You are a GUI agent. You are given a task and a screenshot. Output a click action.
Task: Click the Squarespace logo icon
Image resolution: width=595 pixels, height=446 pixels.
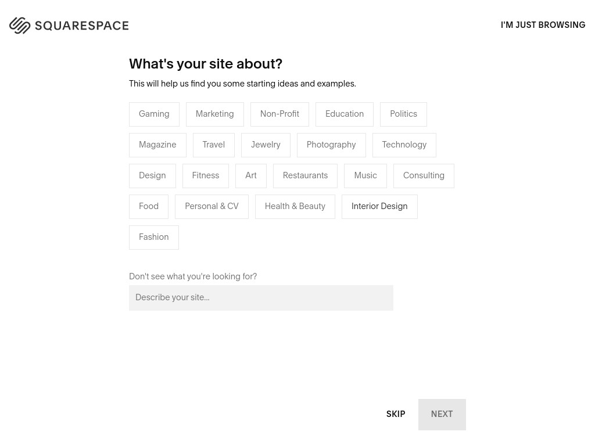(20, 26)
